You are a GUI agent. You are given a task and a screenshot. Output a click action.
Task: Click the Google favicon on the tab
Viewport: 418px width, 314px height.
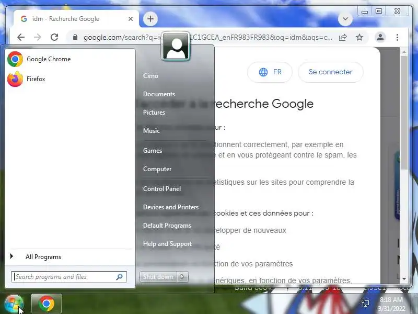(24, 19)
